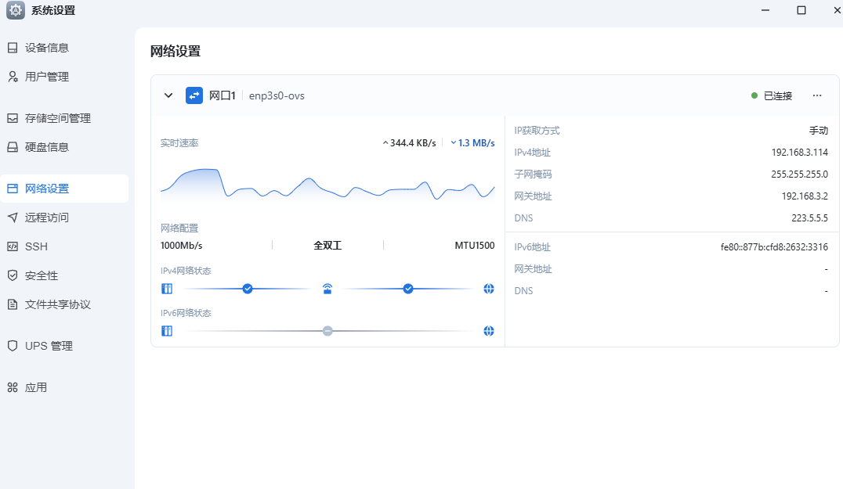Open the 网口1 more options menu
843x489 pixels.
(x=817, y=95)
